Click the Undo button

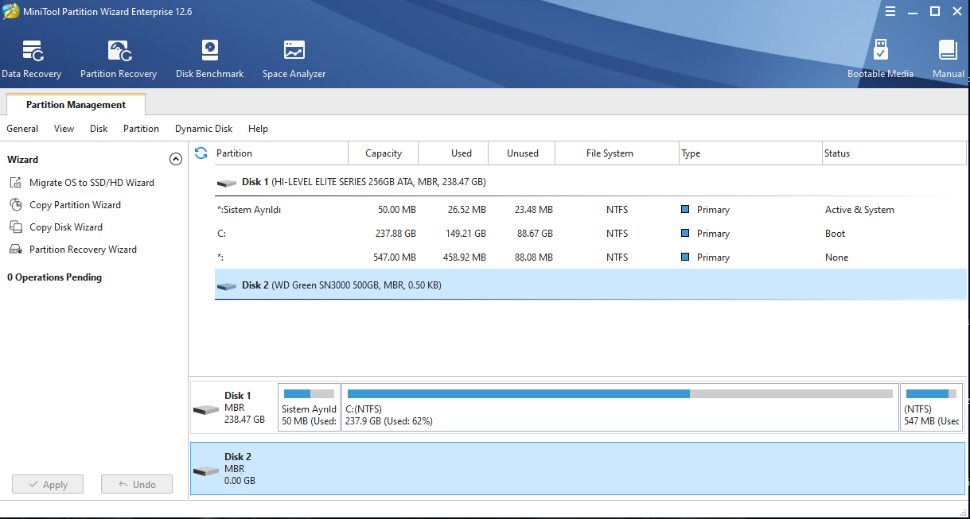tap(137, 484)
